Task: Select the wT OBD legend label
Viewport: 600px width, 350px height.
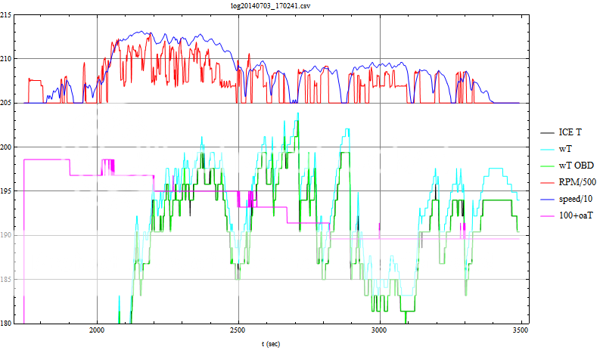Action: coord(577,166)
